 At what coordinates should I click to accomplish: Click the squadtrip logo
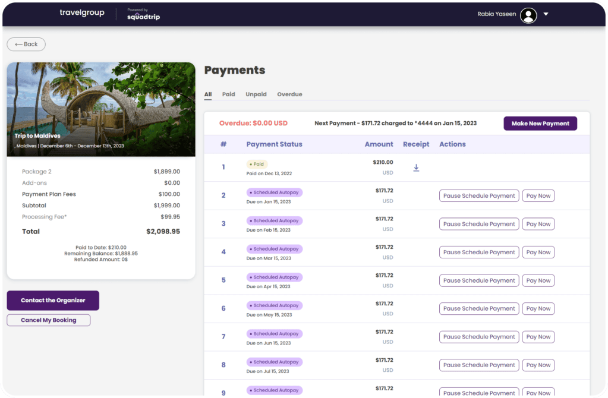coord(143,15)
